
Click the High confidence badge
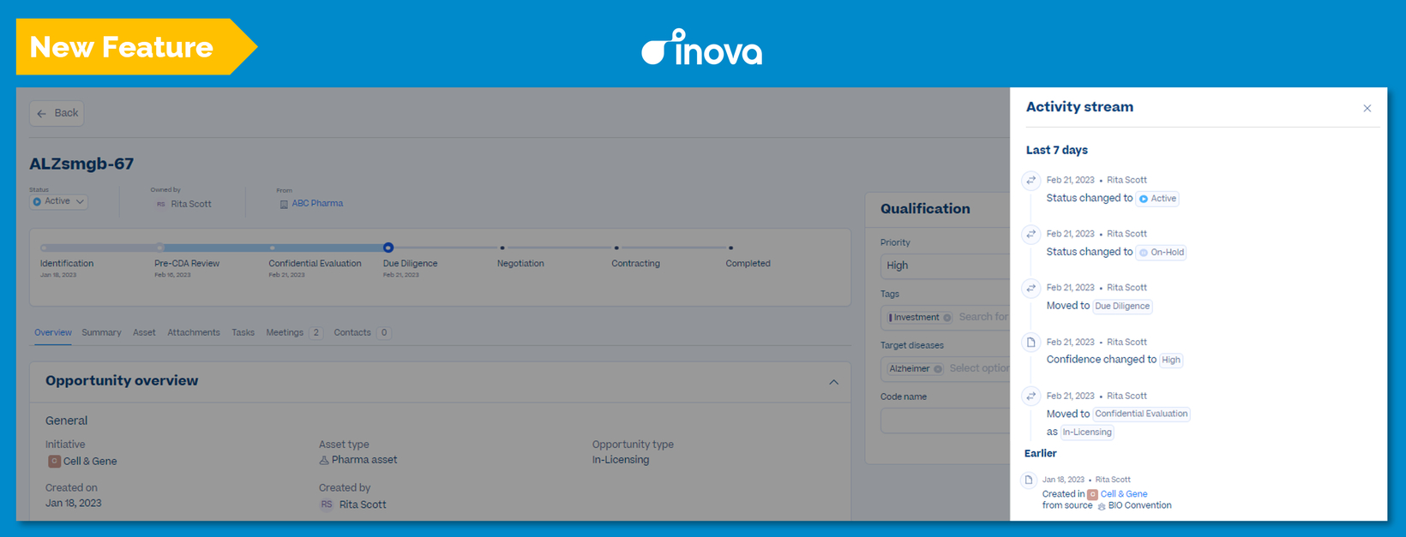click(1171, 361)
